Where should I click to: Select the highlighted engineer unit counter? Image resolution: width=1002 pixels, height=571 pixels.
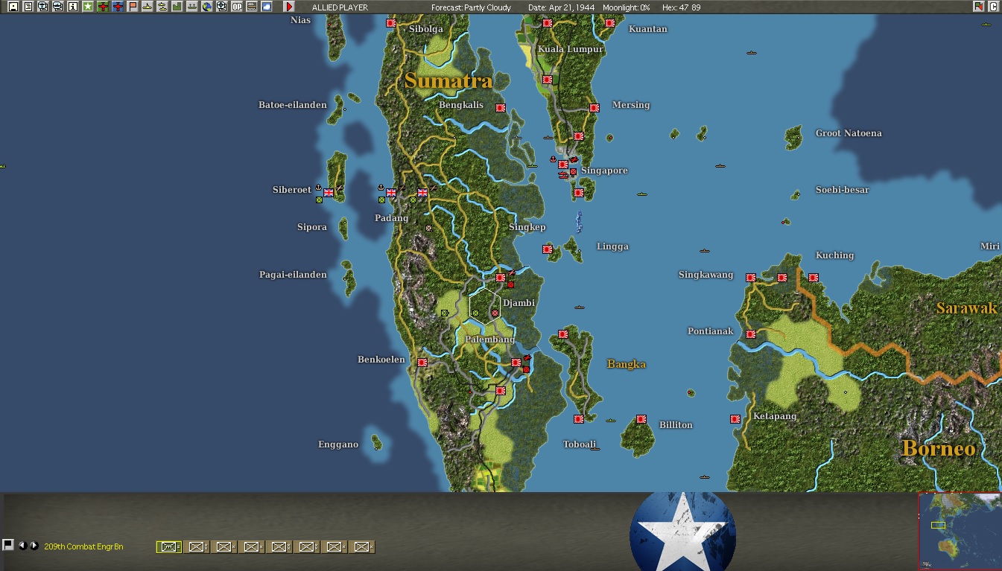pyautogui.click(x=169, y=547)
